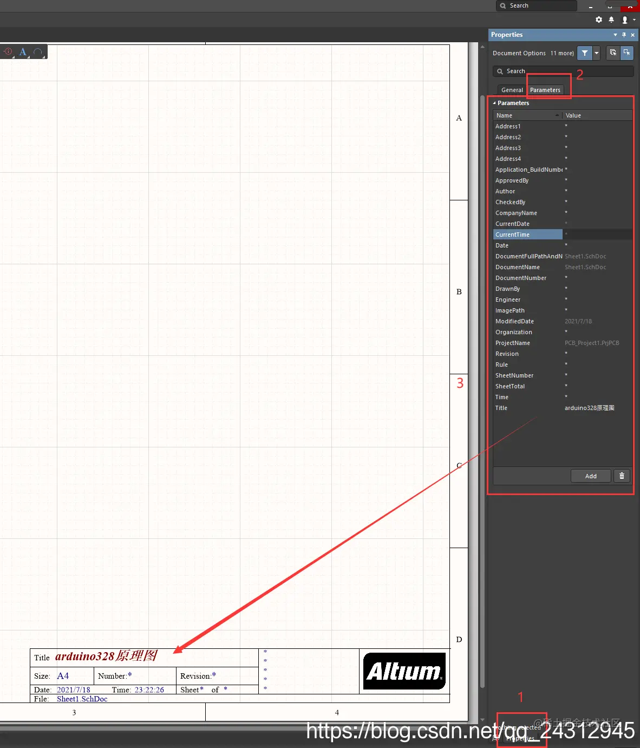
Task: Click the file name Sheet1.SchDoc in title block
Action: point(82,699)
